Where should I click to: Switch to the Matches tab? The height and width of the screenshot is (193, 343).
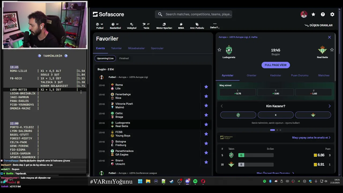pos(324,75)
